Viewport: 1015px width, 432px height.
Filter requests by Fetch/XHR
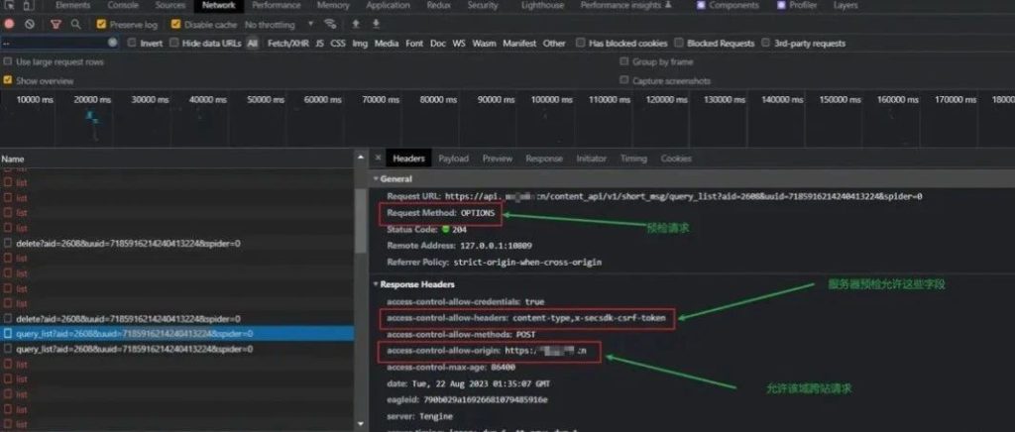coord(286,44)
